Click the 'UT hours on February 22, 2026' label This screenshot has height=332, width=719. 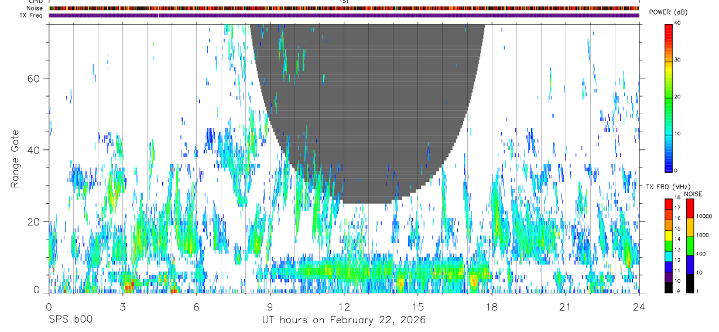coord(344,320)
